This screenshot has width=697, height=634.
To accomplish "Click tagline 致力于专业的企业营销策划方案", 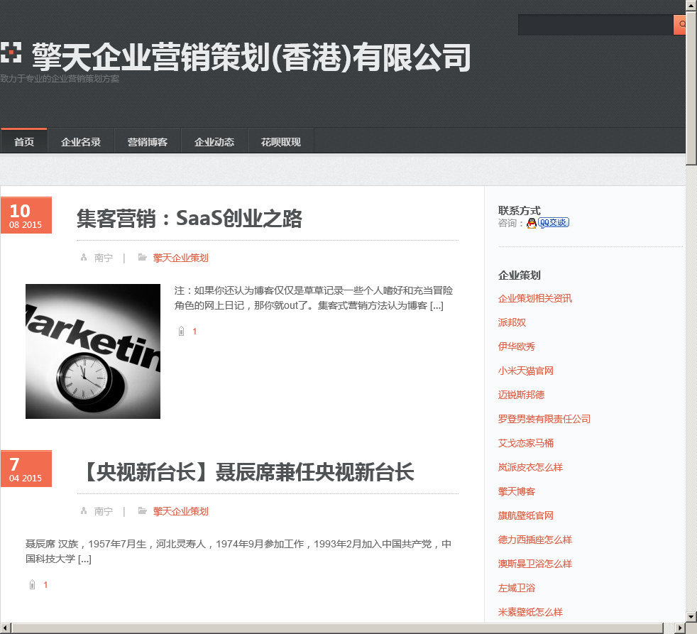I will pyautogui.click(x=60, y=79).
